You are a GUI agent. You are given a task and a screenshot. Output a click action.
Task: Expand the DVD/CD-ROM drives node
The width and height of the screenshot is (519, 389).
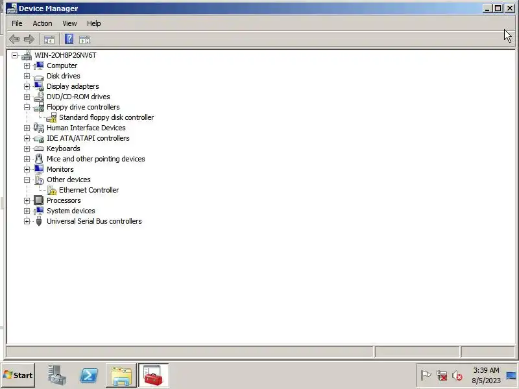pos(27,97)
